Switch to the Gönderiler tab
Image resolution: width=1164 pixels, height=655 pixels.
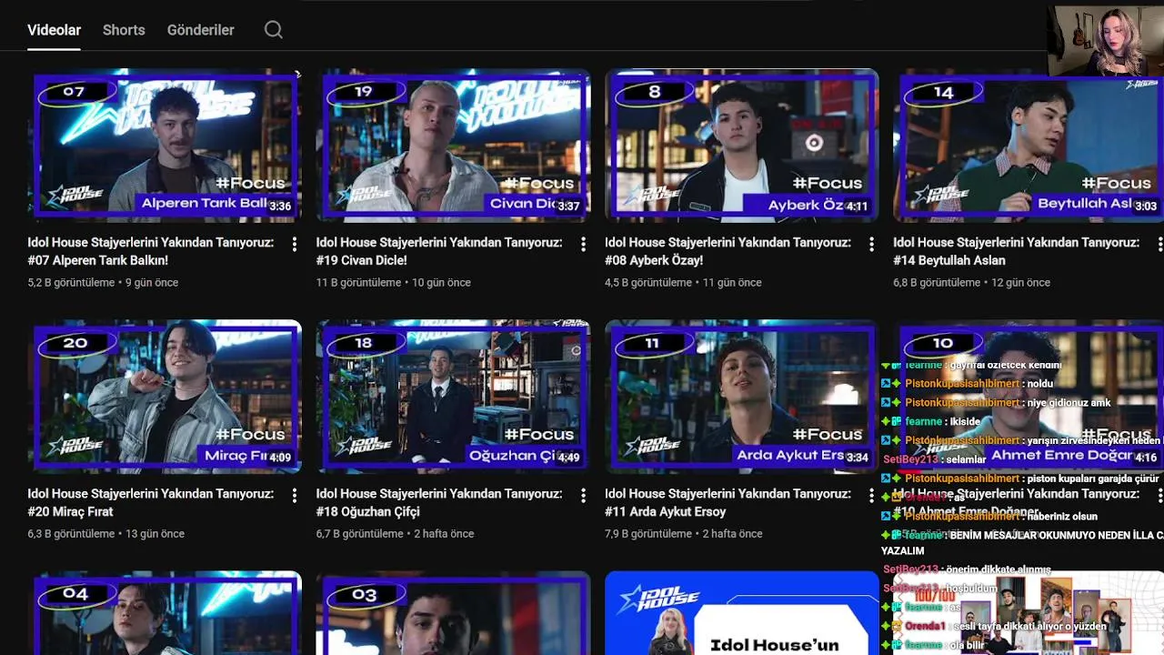tap(200, 30)
